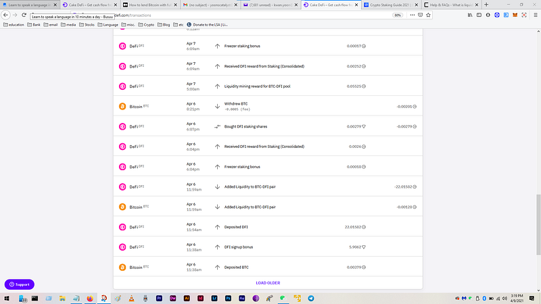Expand the Crypto bookmarks folder

tap(146, 25)
